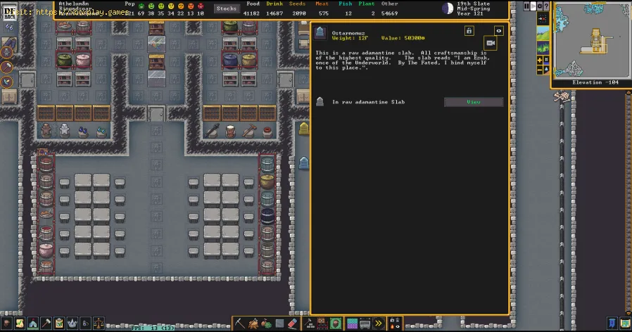
Task: Click the mining pickaxe designation tool
Action: (240, 324)
